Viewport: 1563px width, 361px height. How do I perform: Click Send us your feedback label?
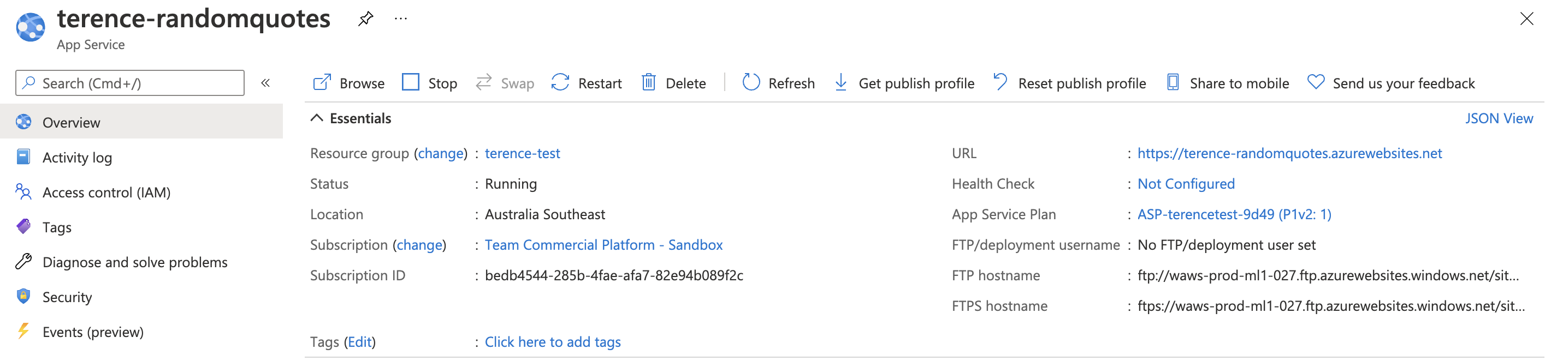pyautogui.click(x=1404, y=83)
